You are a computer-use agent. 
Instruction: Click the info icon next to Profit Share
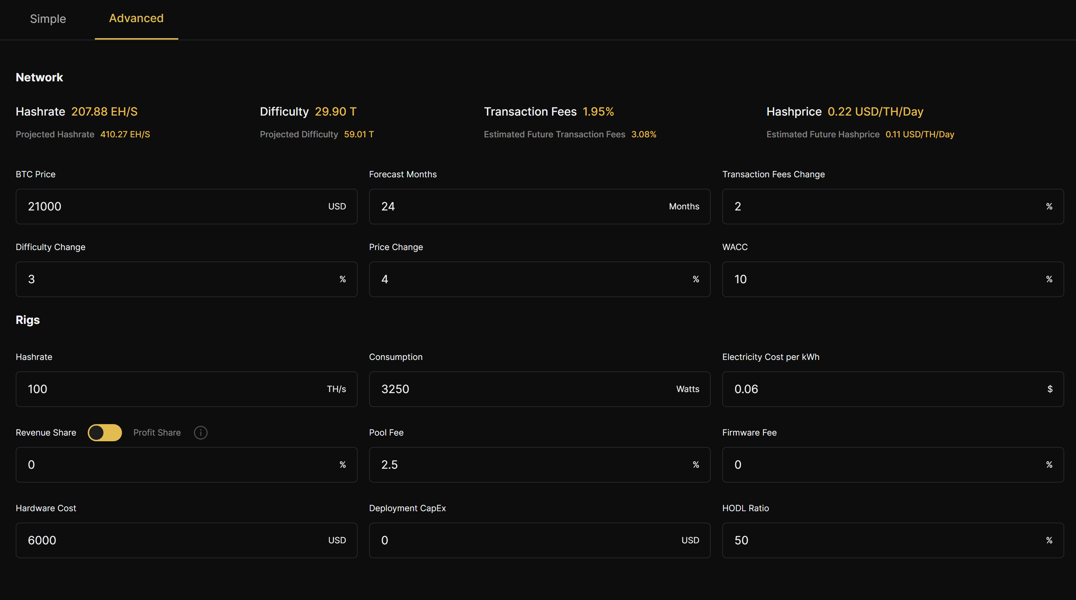coord(200,432)
